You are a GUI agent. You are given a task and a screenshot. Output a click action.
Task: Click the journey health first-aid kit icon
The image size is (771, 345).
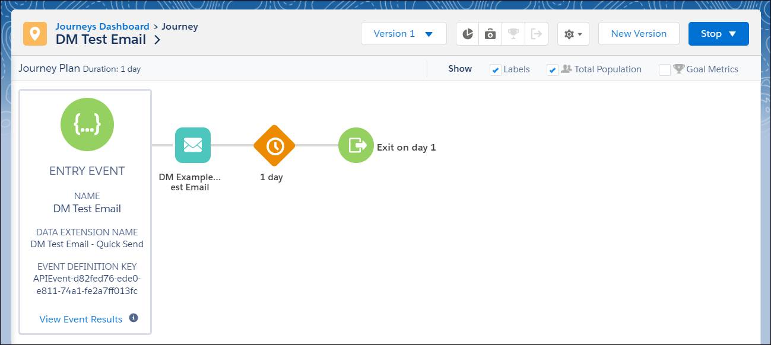[x=490, y=34]
